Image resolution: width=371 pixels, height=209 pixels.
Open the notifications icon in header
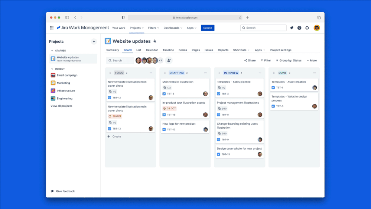tap(292, 28)
